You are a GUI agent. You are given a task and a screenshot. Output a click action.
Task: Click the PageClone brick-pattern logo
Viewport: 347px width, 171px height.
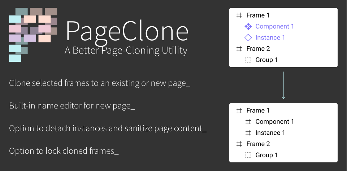(33, 35)
